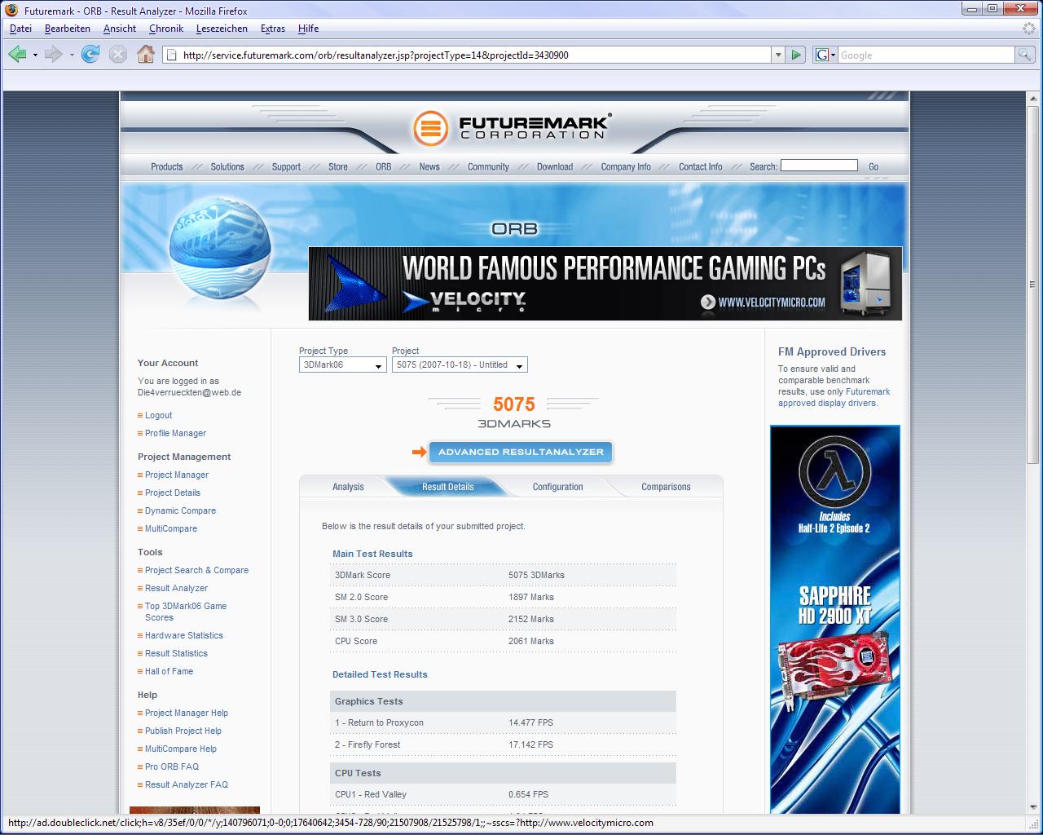The height and width of the screenshot is (835, 1043).
Task: Open the Ansicht menu
Action: point(120,29)
